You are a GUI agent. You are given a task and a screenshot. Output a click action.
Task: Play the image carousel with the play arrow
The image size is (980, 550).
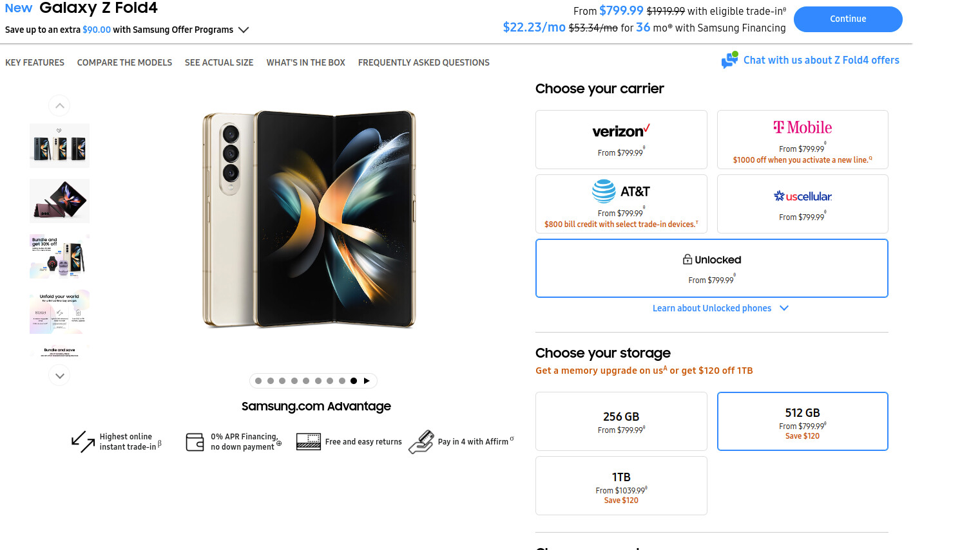point(367,381)
